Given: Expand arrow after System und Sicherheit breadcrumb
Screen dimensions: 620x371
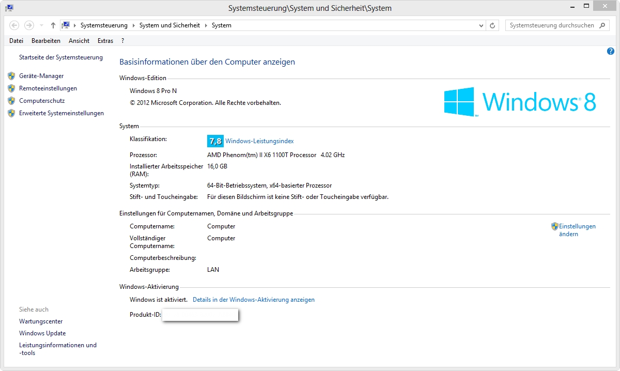Looking at the screenshot, I should tap(206, 25).
